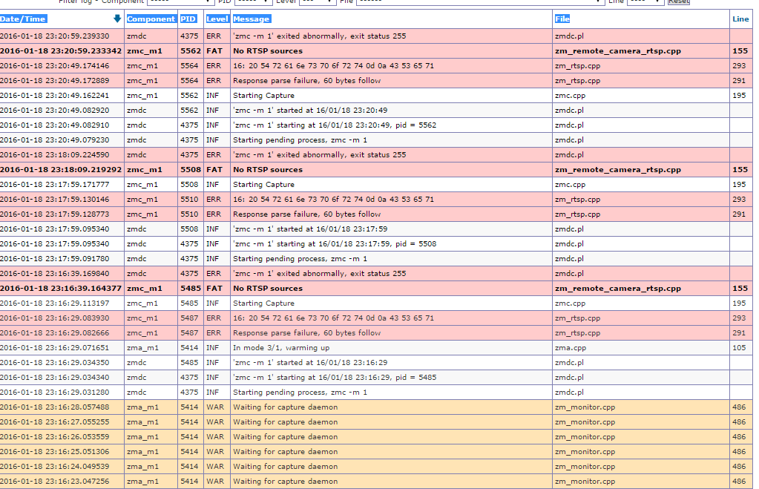Select timestamp 2016-01-18 23:17:59.171777

pyautogui.click(x=55, y=185)
